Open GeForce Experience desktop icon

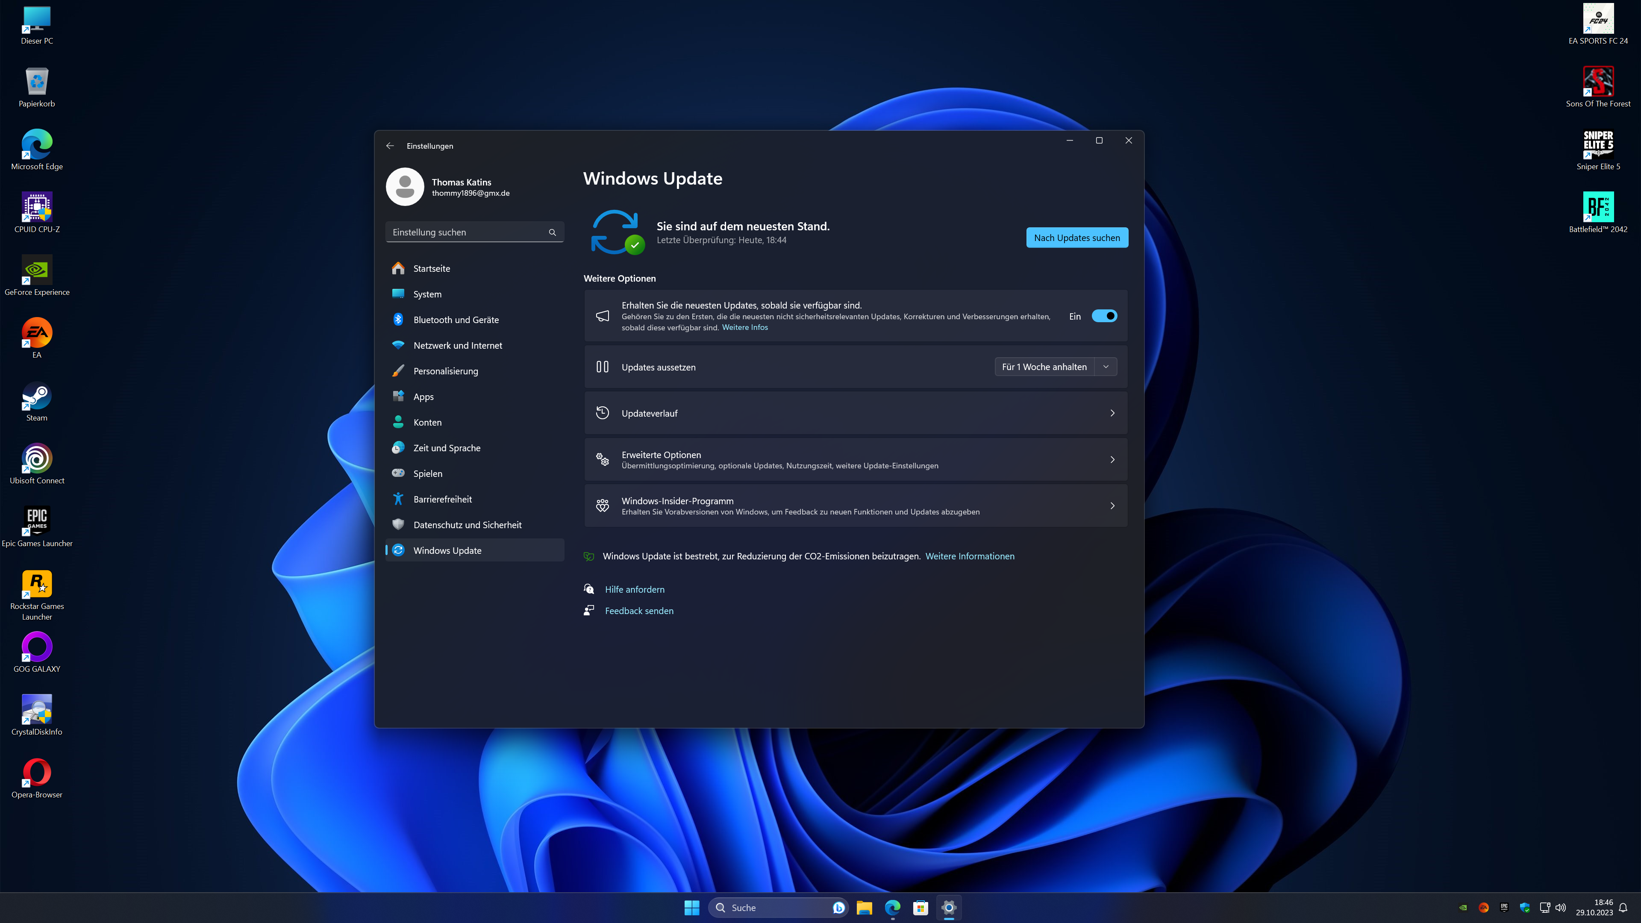point(37,271)
